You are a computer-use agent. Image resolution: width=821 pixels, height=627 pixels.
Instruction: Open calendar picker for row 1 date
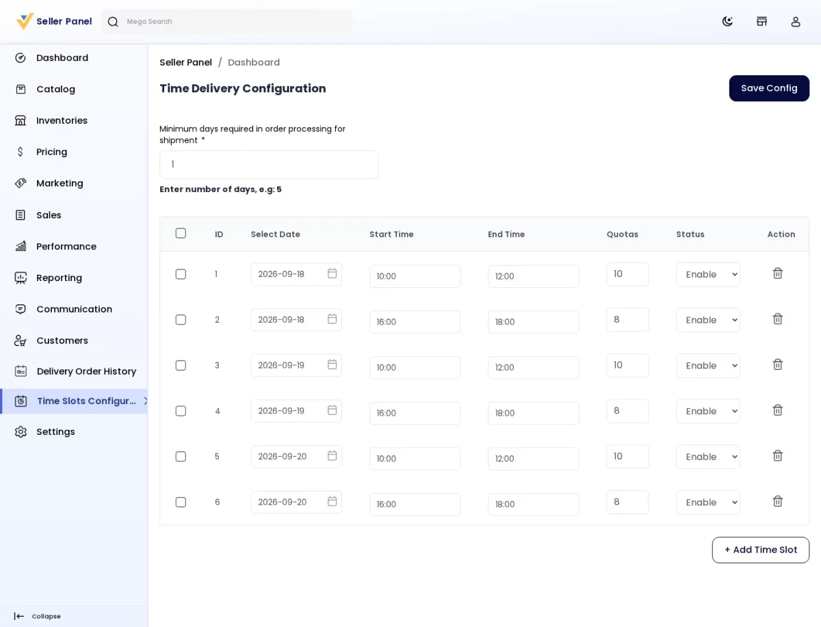pos(332,274)
